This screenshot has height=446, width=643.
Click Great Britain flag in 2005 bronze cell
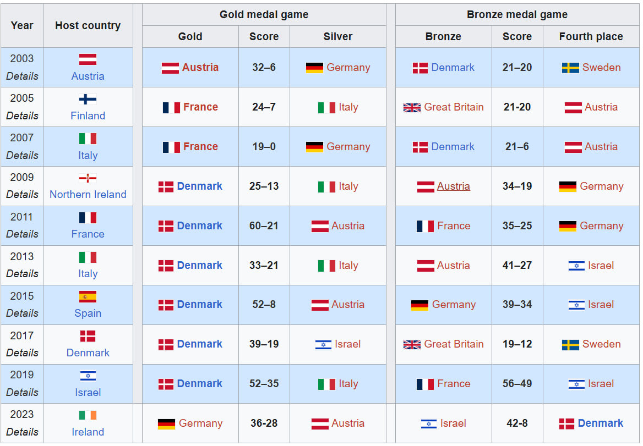point(412,108)
